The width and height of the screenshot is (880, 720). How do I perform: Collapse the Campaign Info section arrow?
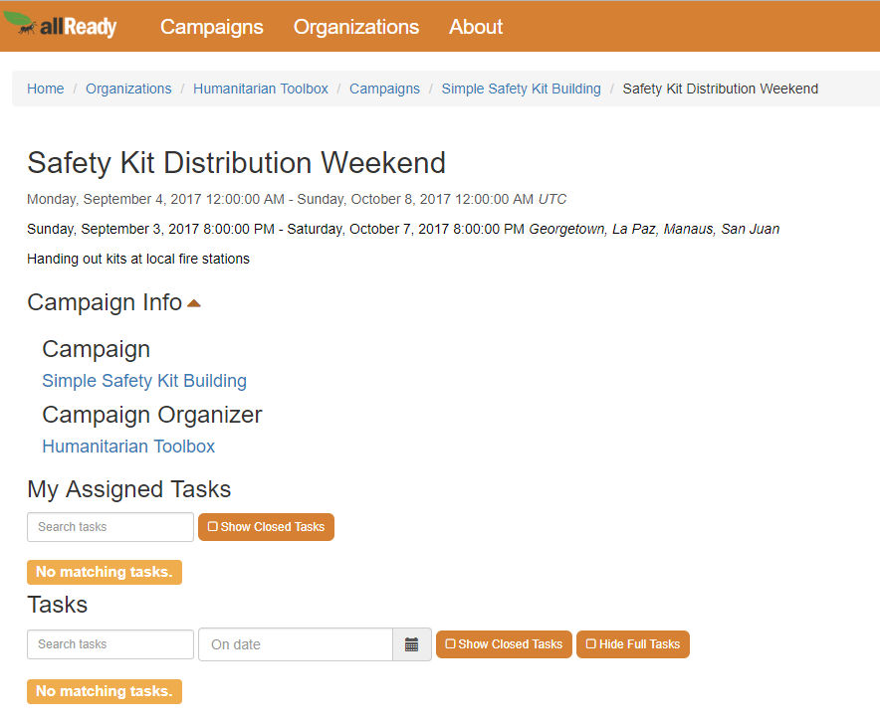[194, 303]
